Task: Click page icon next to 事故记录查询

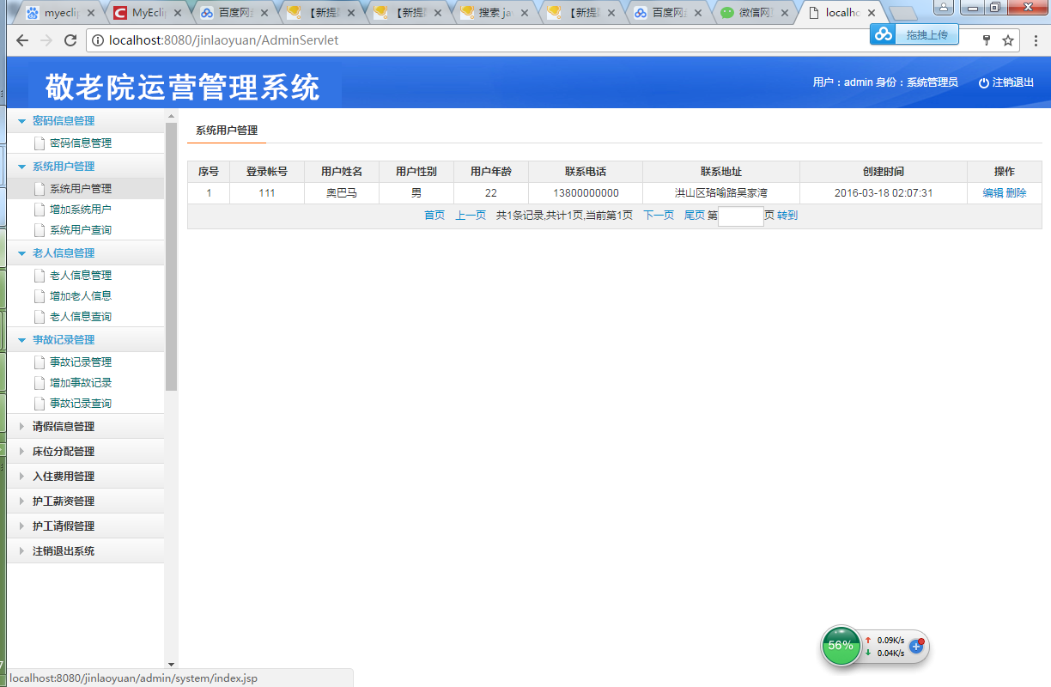Action: coord(39,404)
